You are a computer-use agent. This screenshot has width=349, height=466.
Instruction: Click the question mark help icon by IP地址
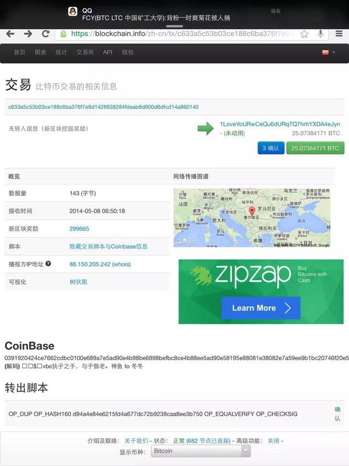pos(48,263)
